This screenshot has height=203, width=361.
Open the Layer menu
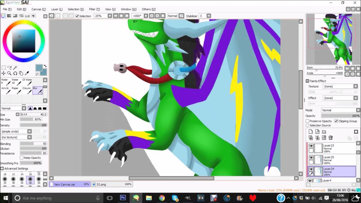point(57,9)
